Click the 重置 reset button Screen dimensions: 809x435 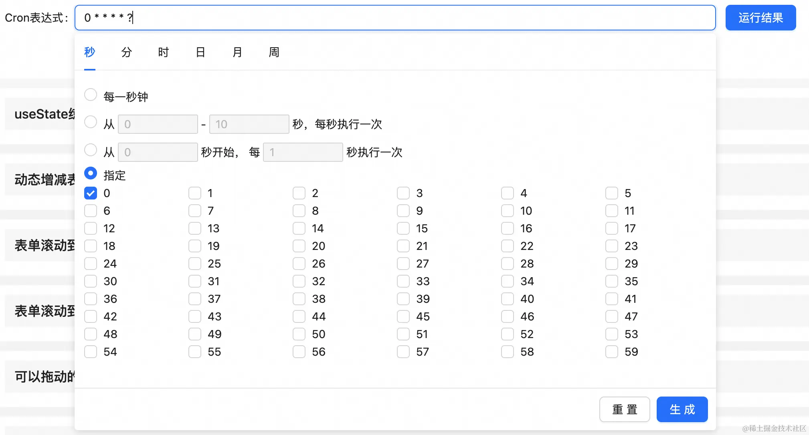click(x=624, y=409)
